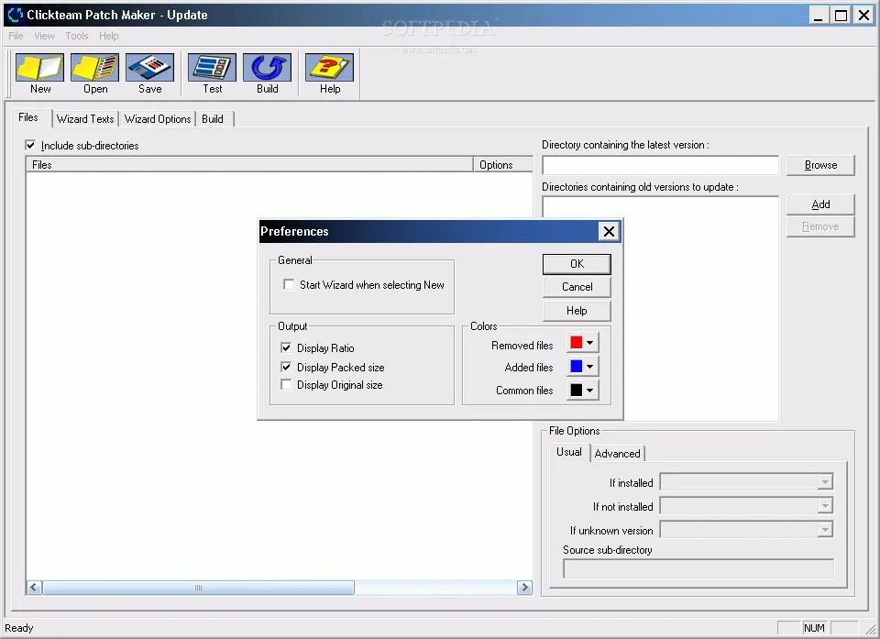Confirm preferences with OK
The height and width of the screenshot is (639, 880).
[577, 263]
